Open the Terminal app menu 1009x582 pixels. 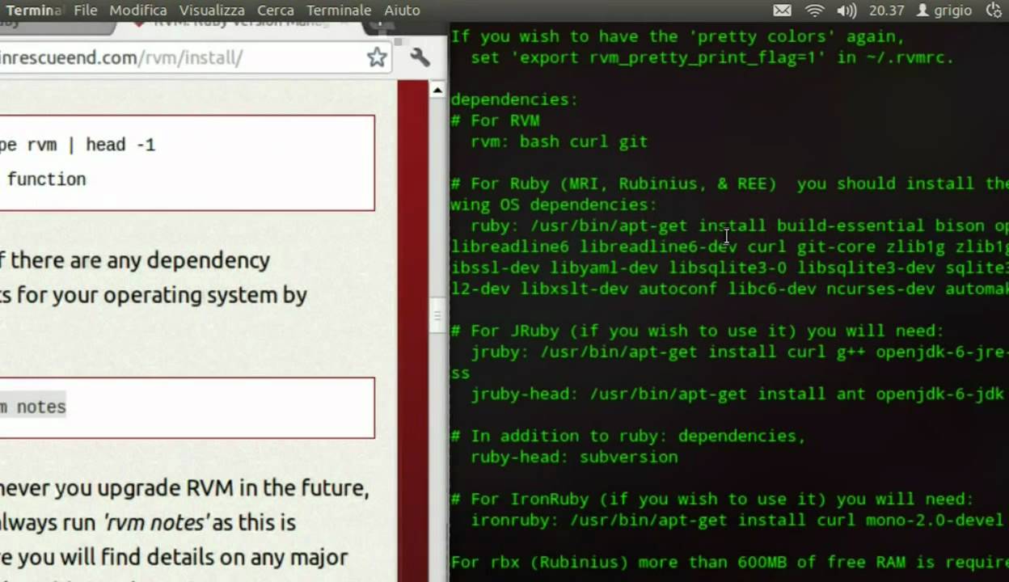[x=32, y=11]
